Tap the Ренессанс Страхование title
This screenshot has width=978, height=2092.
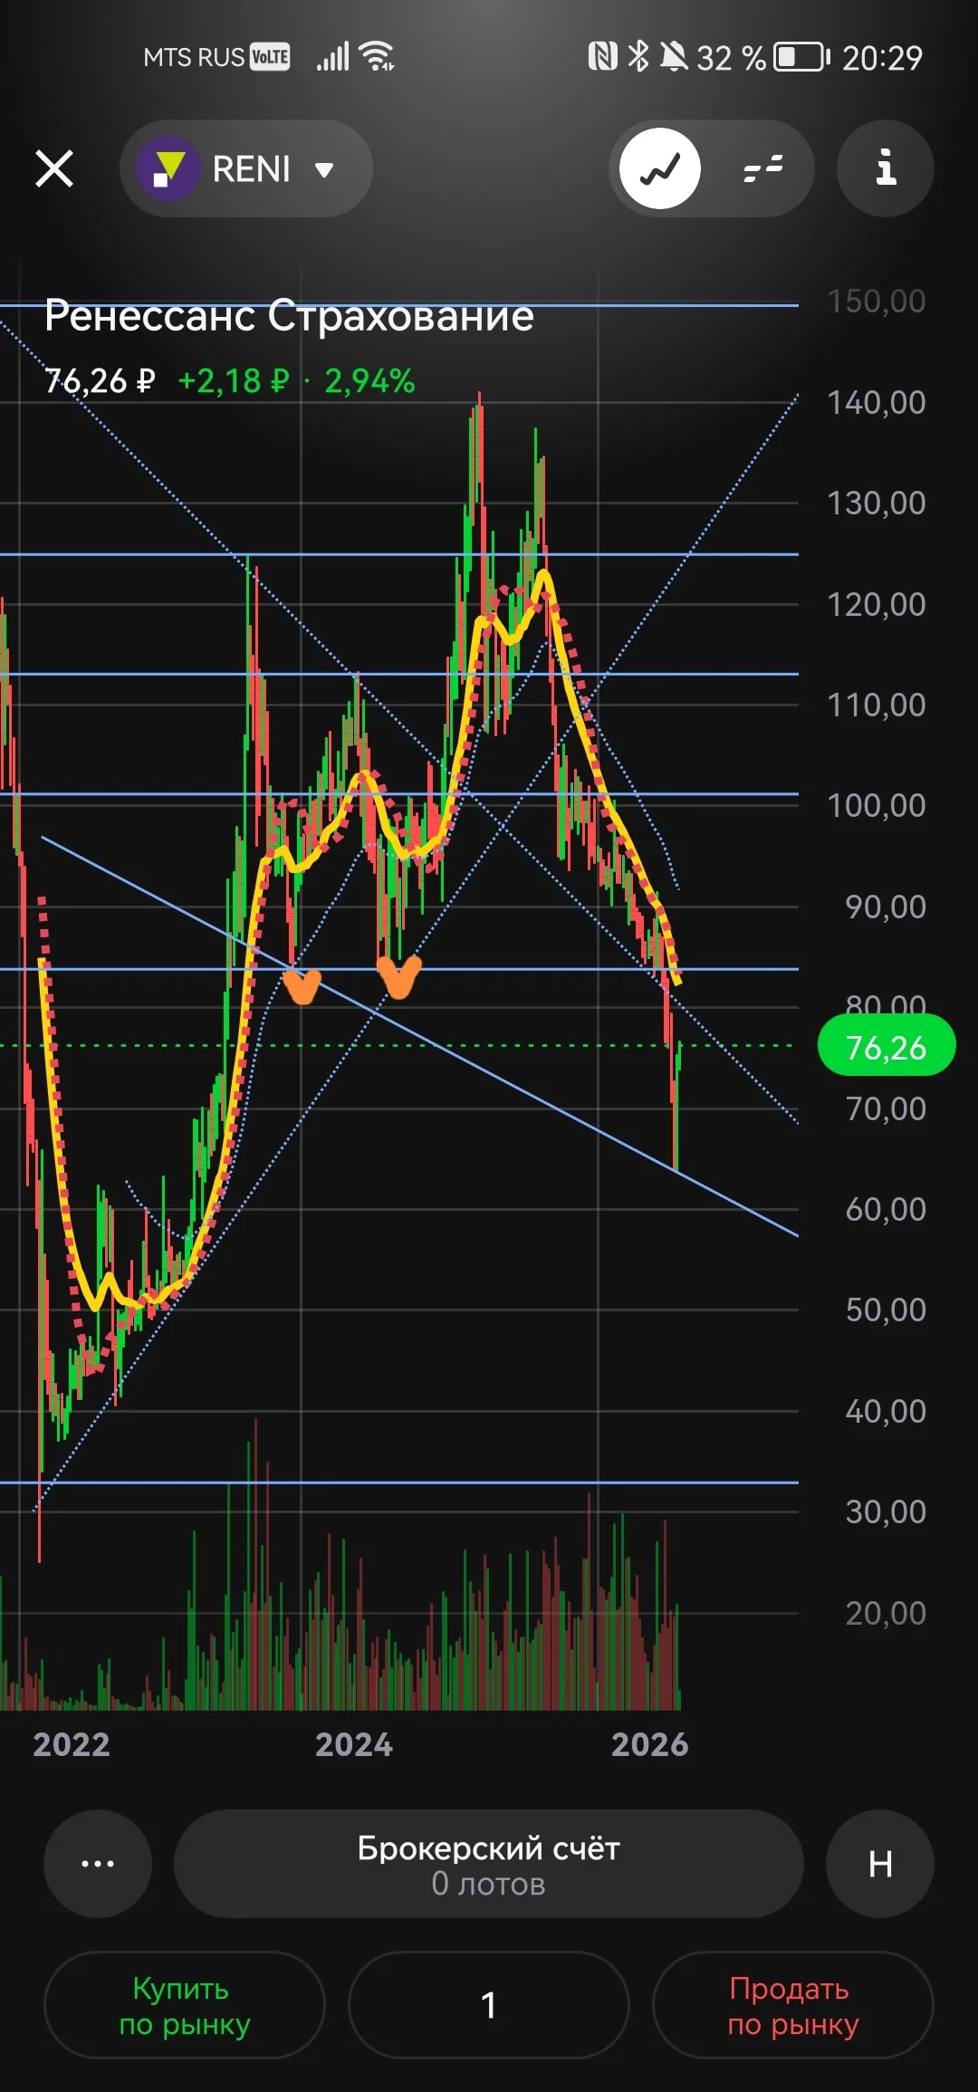tap(290, 316)
